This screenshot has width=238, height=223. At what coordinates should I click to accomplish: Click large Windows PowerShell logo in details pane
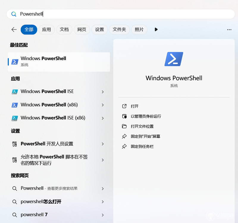tap(174, 59)
